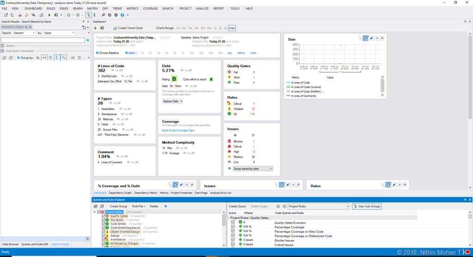
Task: Open the help question mark icon in main toolbar
Action: pos(122,15)
